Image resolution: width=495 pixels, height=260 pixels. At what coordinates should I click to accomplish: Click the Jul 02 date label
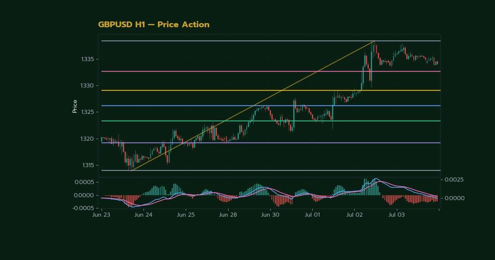tap(355, 215)
